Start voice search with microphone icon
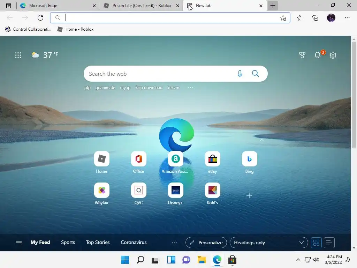The height and width of the screenshot is (268, 357). (x=240, y=74)
